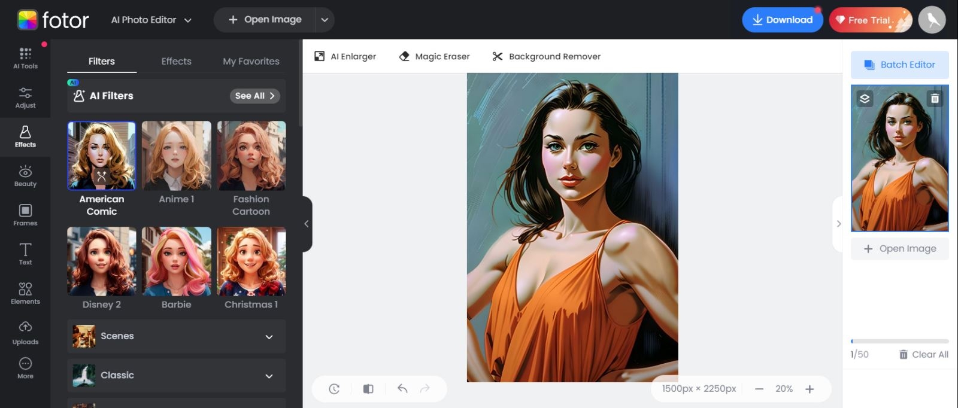Open the edit history clock icon
This screenshot has width=958, height=408.
[x=334, y=389]
